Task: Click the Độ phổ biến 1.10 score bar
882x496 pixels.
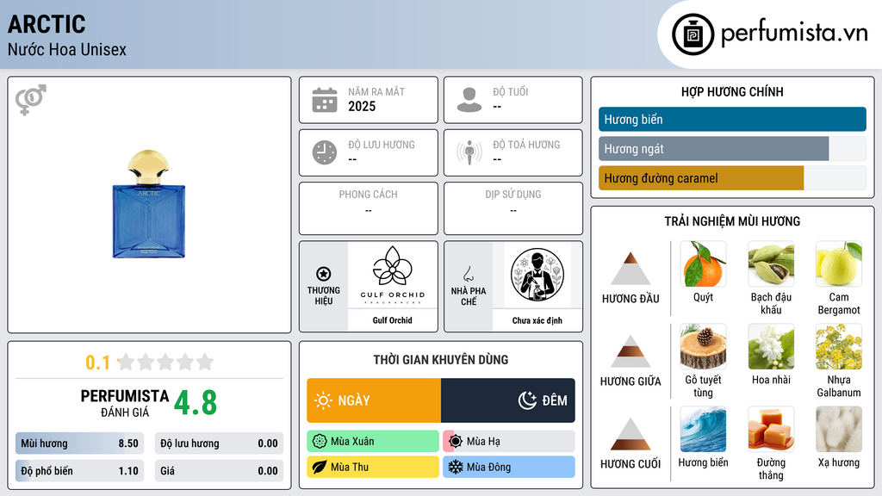Action: point(80,471)
